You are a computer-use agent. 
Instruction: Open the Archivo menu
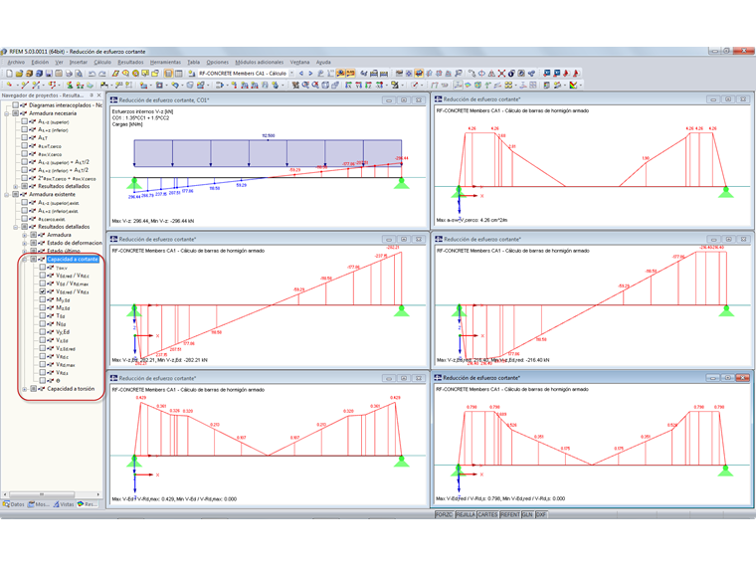coord(16,63)
